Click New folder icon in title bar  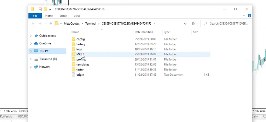45,9
